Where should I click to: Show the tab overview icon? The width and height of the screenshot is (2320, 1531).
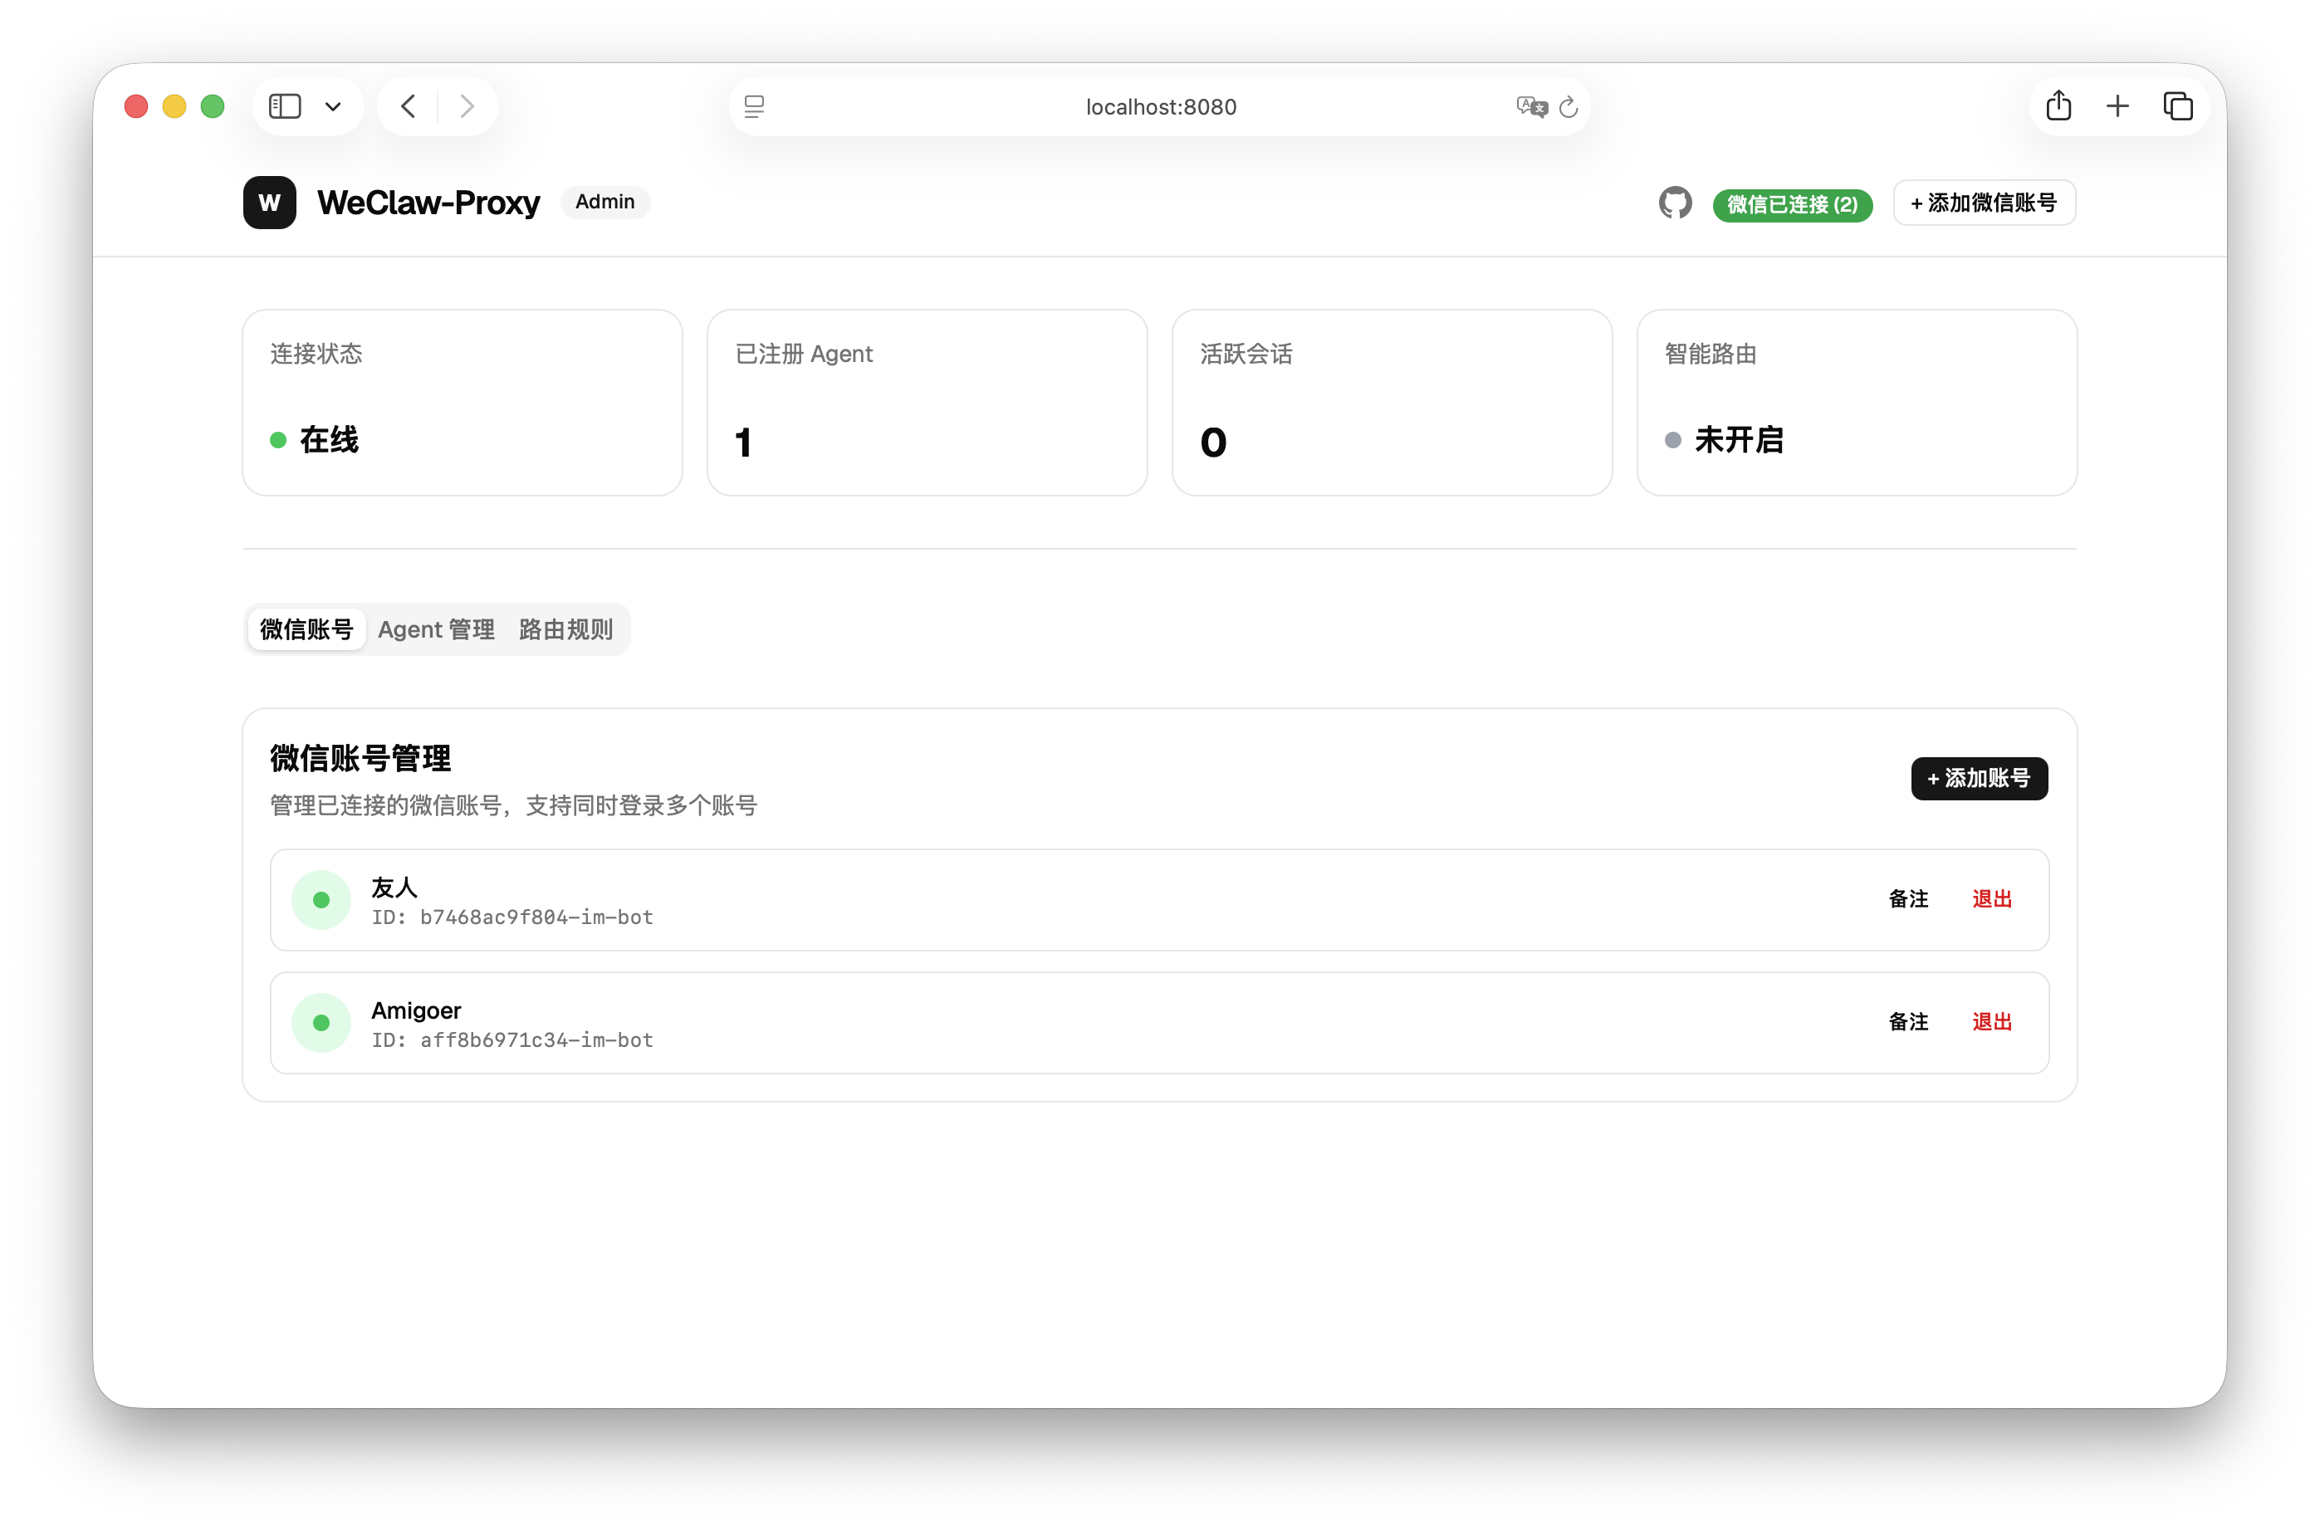click(x=2177, y=106)
